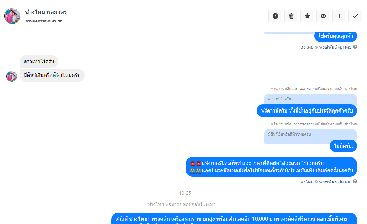
Task: Click customer avatar beside incoming message
Action: (11, 76)
